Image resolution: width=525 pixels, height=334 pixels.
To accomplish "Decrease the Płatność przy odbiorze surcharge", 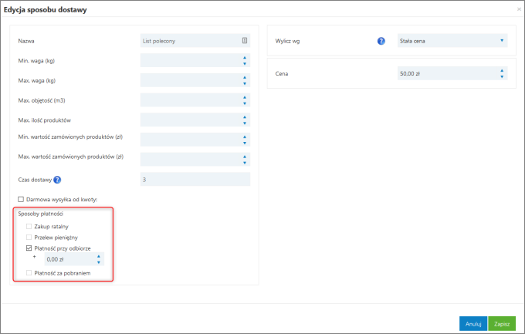I will coord(99,262).
